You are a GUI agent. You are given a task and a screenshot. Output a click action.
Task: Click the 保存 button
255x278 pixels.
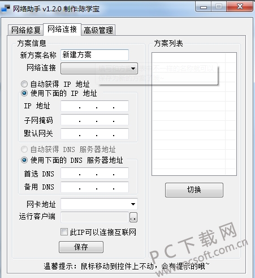[x=81, y=247]
